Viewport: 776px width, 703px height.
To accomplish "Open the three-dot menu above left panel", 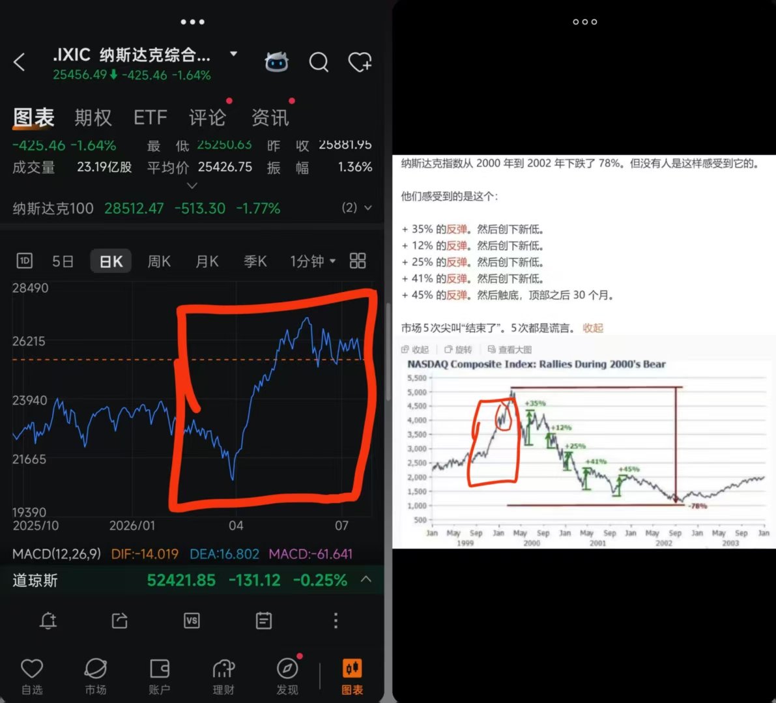I will [x=192, y=22].
